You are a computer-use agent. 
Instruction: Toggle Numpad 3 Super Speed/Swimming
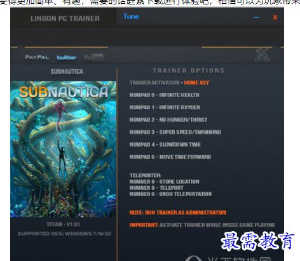point(175,132)
